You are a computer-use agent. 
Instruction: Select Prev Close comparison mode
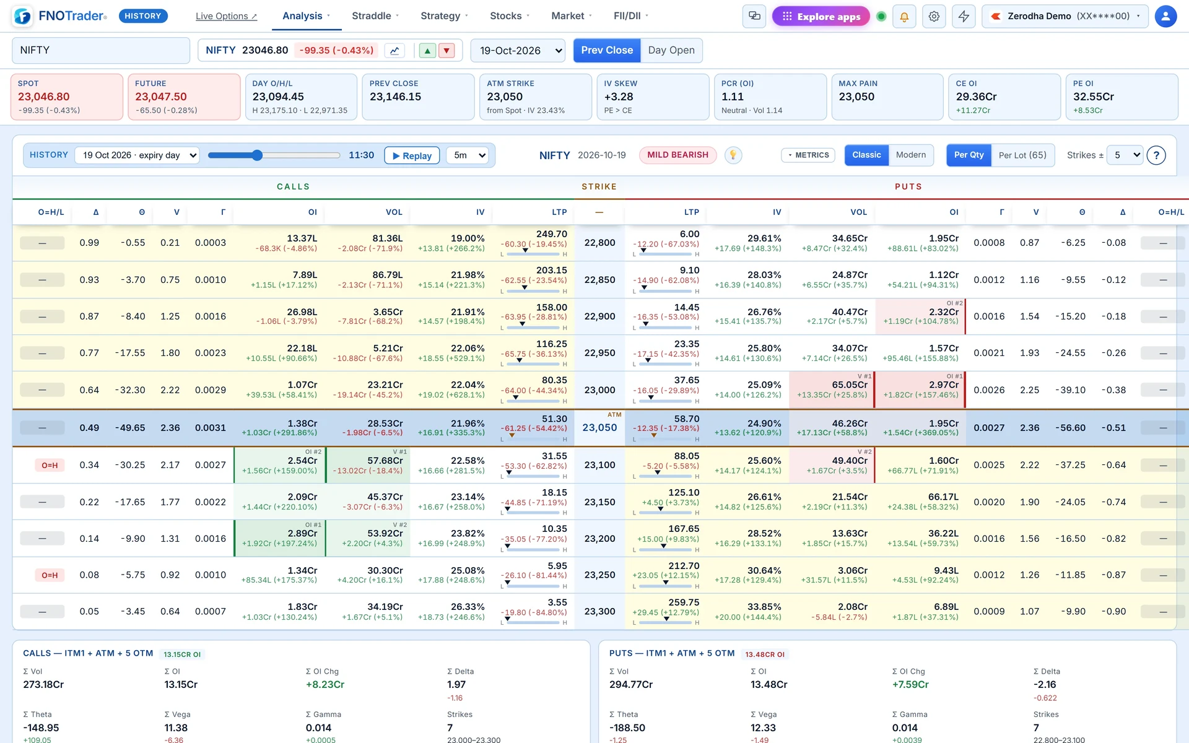(x=607, y=50)
